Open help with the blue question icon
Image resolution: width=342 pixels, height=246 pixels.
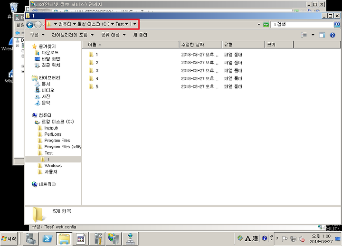coord(332,35)
